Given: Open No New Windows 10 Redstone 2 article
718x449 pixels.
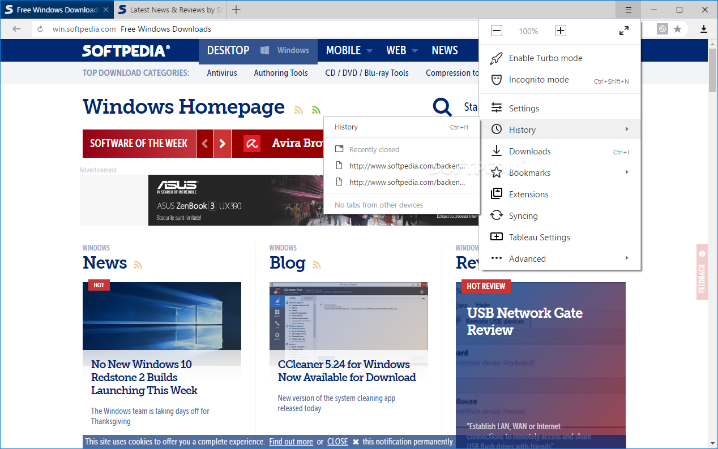Looking at the screenshot, I should [x=144, y=377].
